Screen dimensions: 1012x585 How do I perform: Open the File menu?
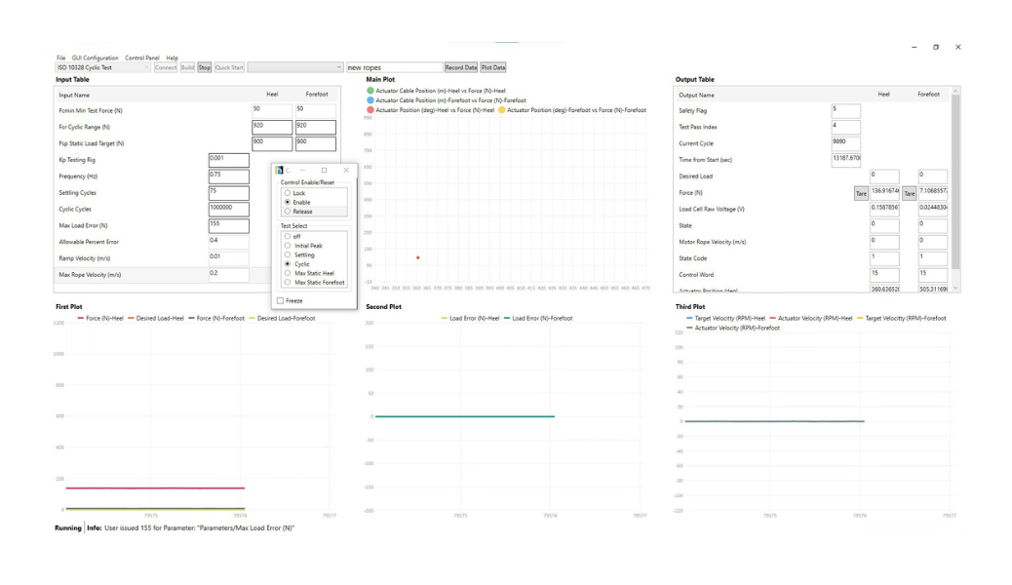point(60,58)
